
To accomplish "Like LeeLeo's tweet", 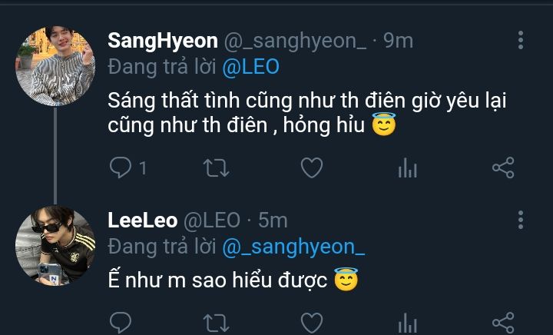I will coord(311,322).
